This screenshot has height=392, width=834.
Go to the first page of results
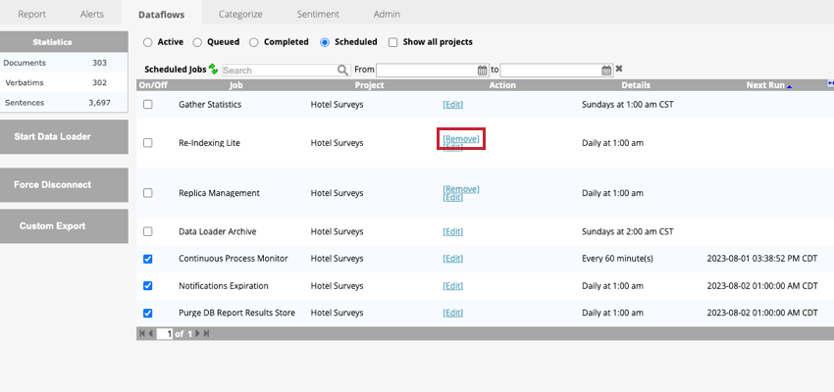[x=143, y=334]
